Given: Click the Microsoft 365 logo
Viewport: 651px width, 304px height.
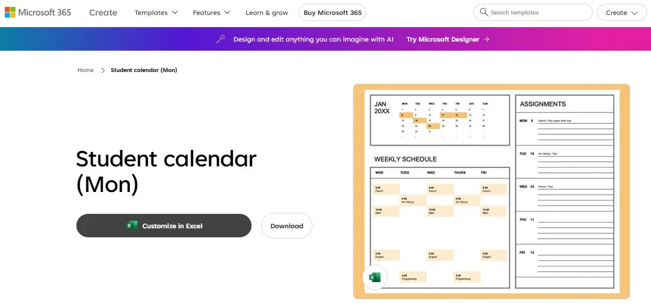Looking at the screenshot, I should tap(37, 12).
